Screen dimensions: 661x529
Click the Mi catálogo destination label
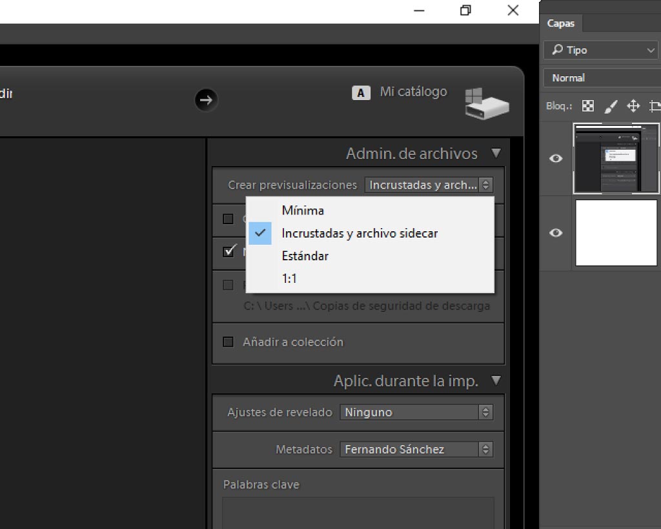click(413, 92)
